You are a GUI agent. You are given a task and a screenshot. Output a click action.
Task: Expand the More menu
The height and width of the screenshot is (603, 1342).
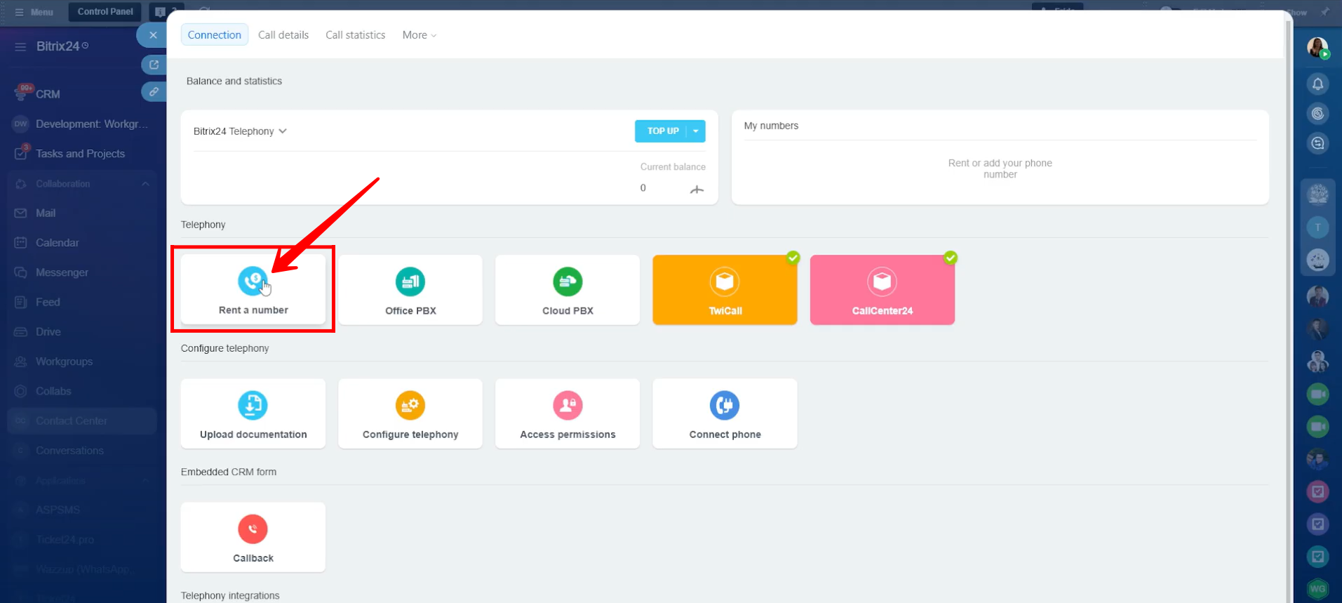419,35
